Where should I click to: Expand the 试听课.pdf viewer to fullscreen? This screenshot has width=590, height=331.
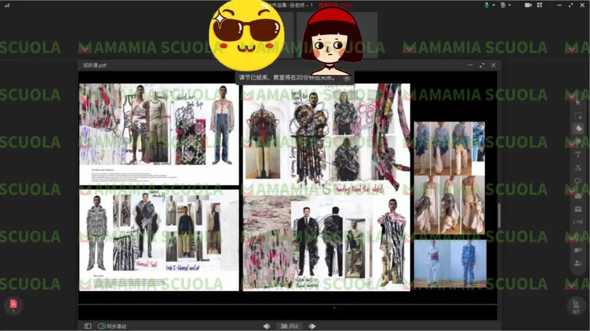(x=482, y=65)
